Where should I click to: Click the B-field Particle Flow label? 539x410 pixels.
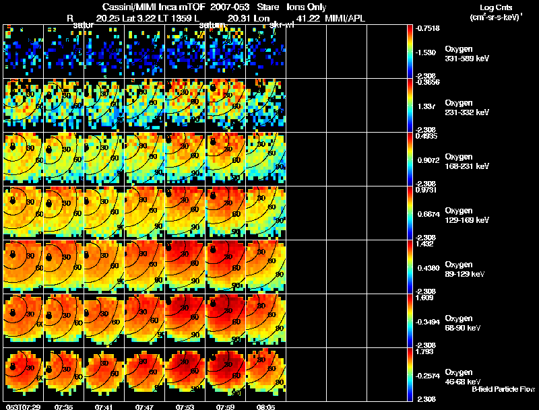point(503,389)
